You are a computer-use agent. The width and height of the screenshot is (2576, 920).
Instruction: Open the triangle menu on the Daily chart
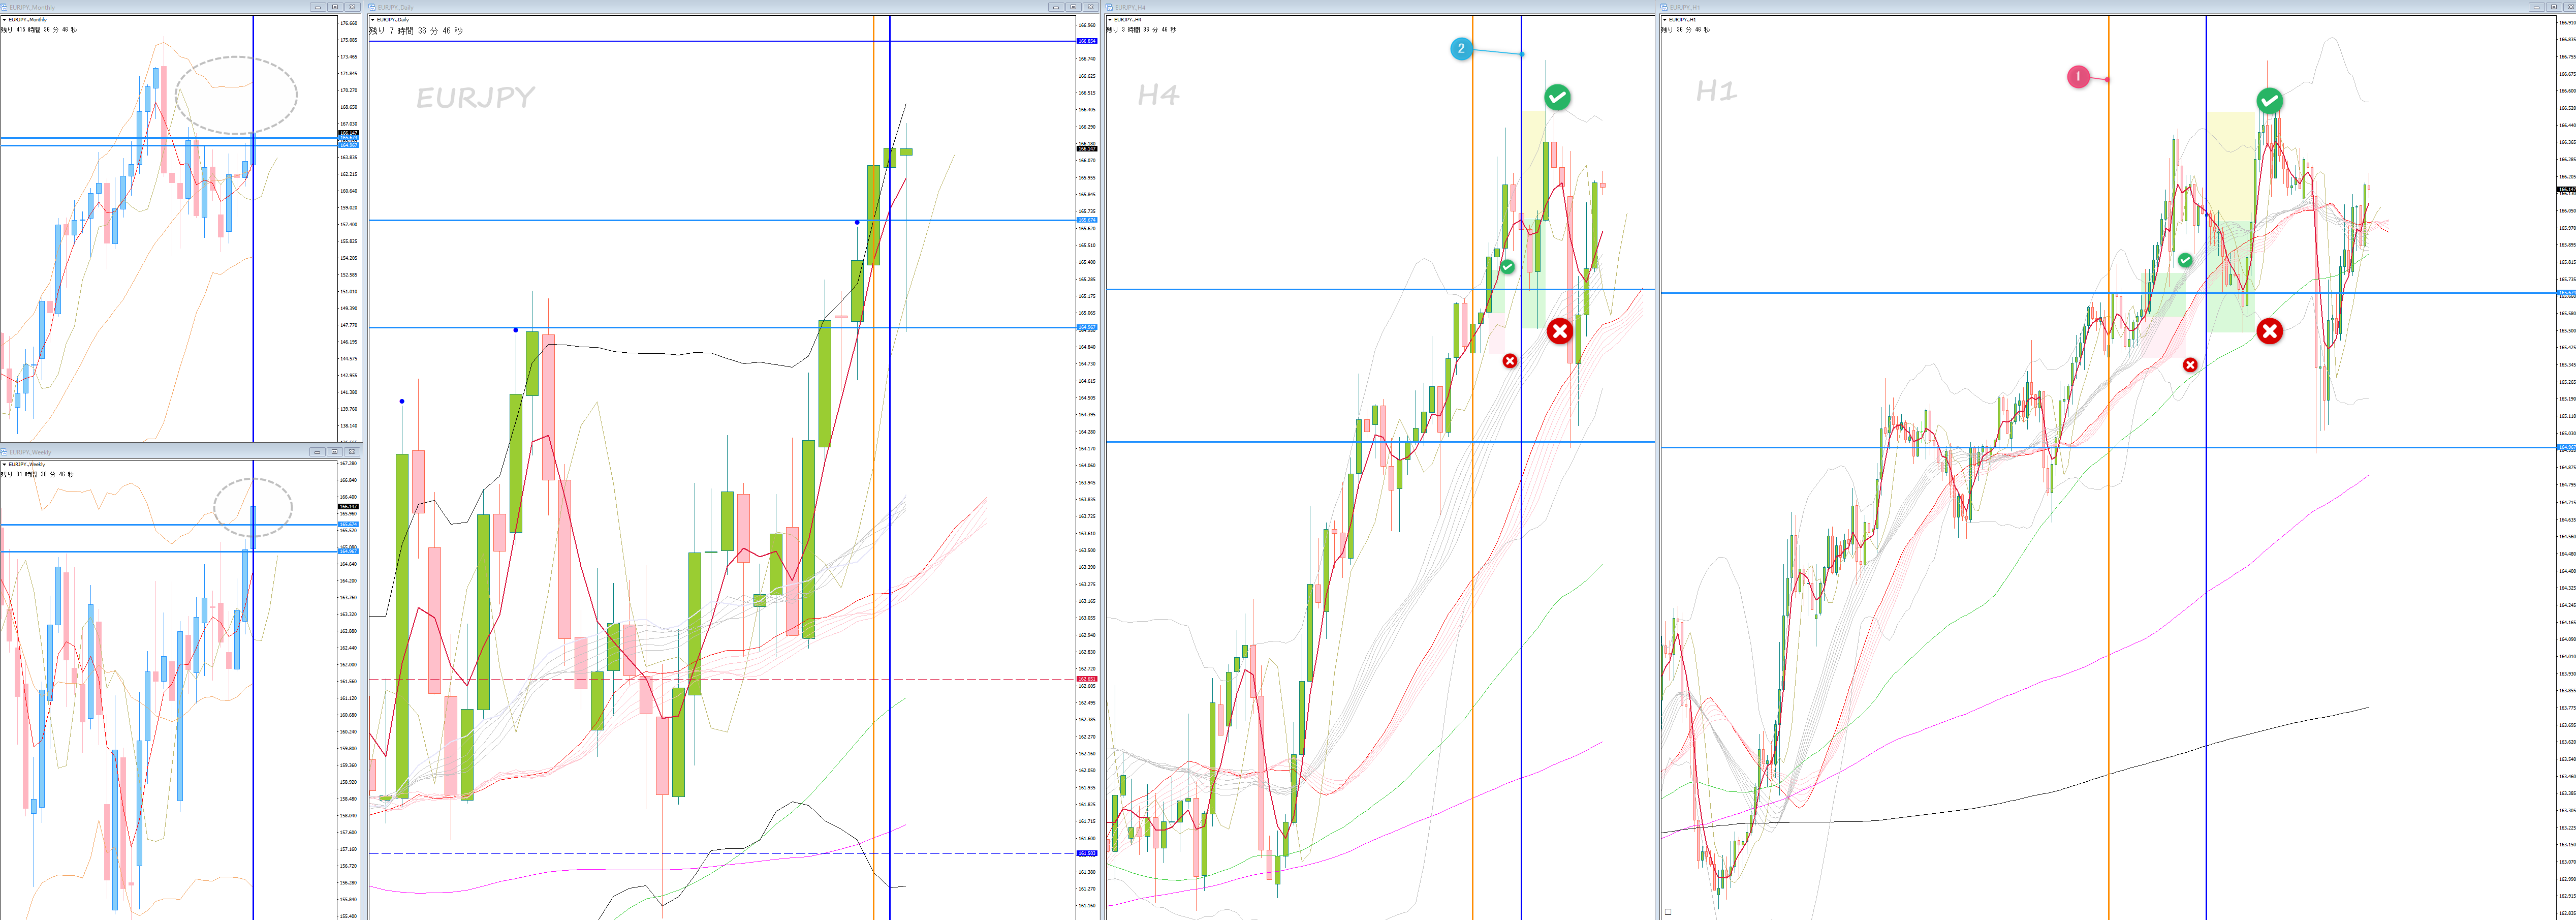click(373, 19)
